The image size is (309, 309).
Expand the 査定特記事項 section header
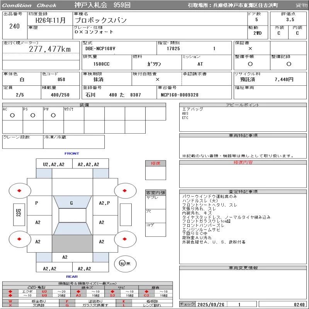point(243,192)
